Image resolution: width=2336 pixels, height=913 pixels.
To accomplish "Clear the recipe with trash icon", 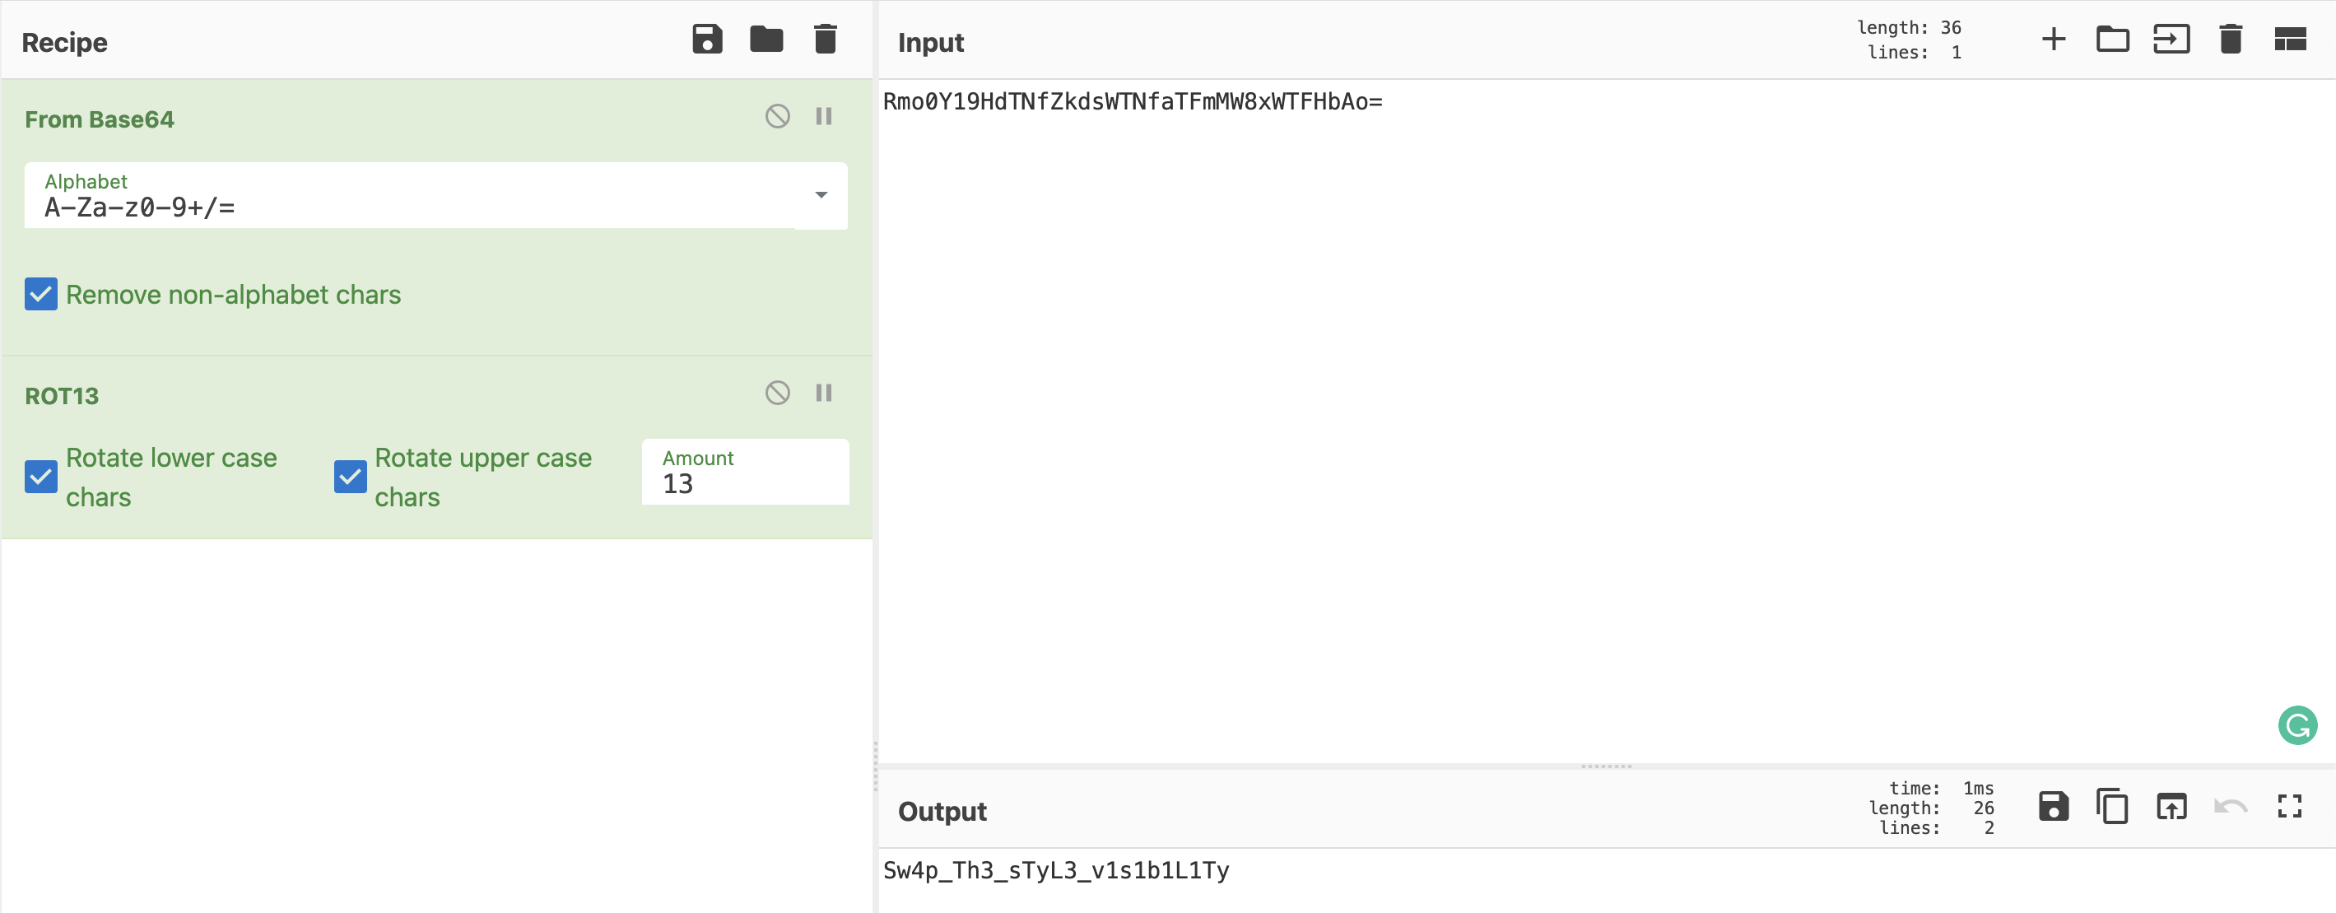I will pos(826,39).
